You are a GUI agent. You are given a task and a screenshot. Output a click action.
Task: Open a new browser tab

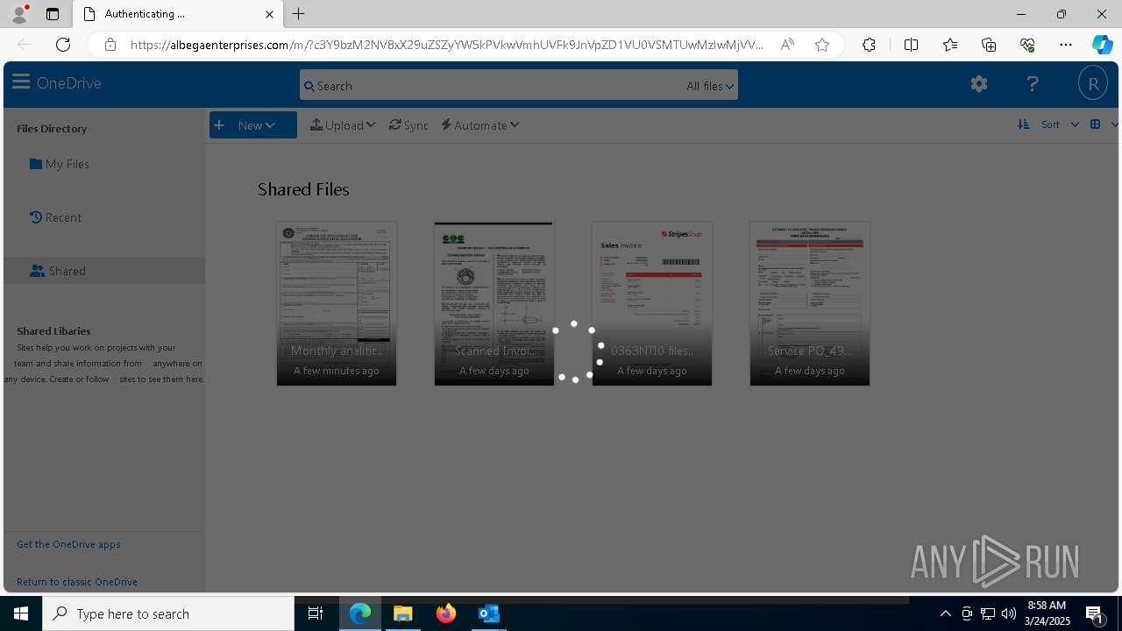(299, 14)
